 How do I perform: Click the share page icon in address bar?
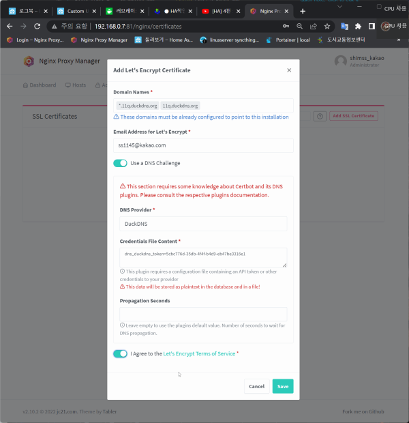[314, 26]
